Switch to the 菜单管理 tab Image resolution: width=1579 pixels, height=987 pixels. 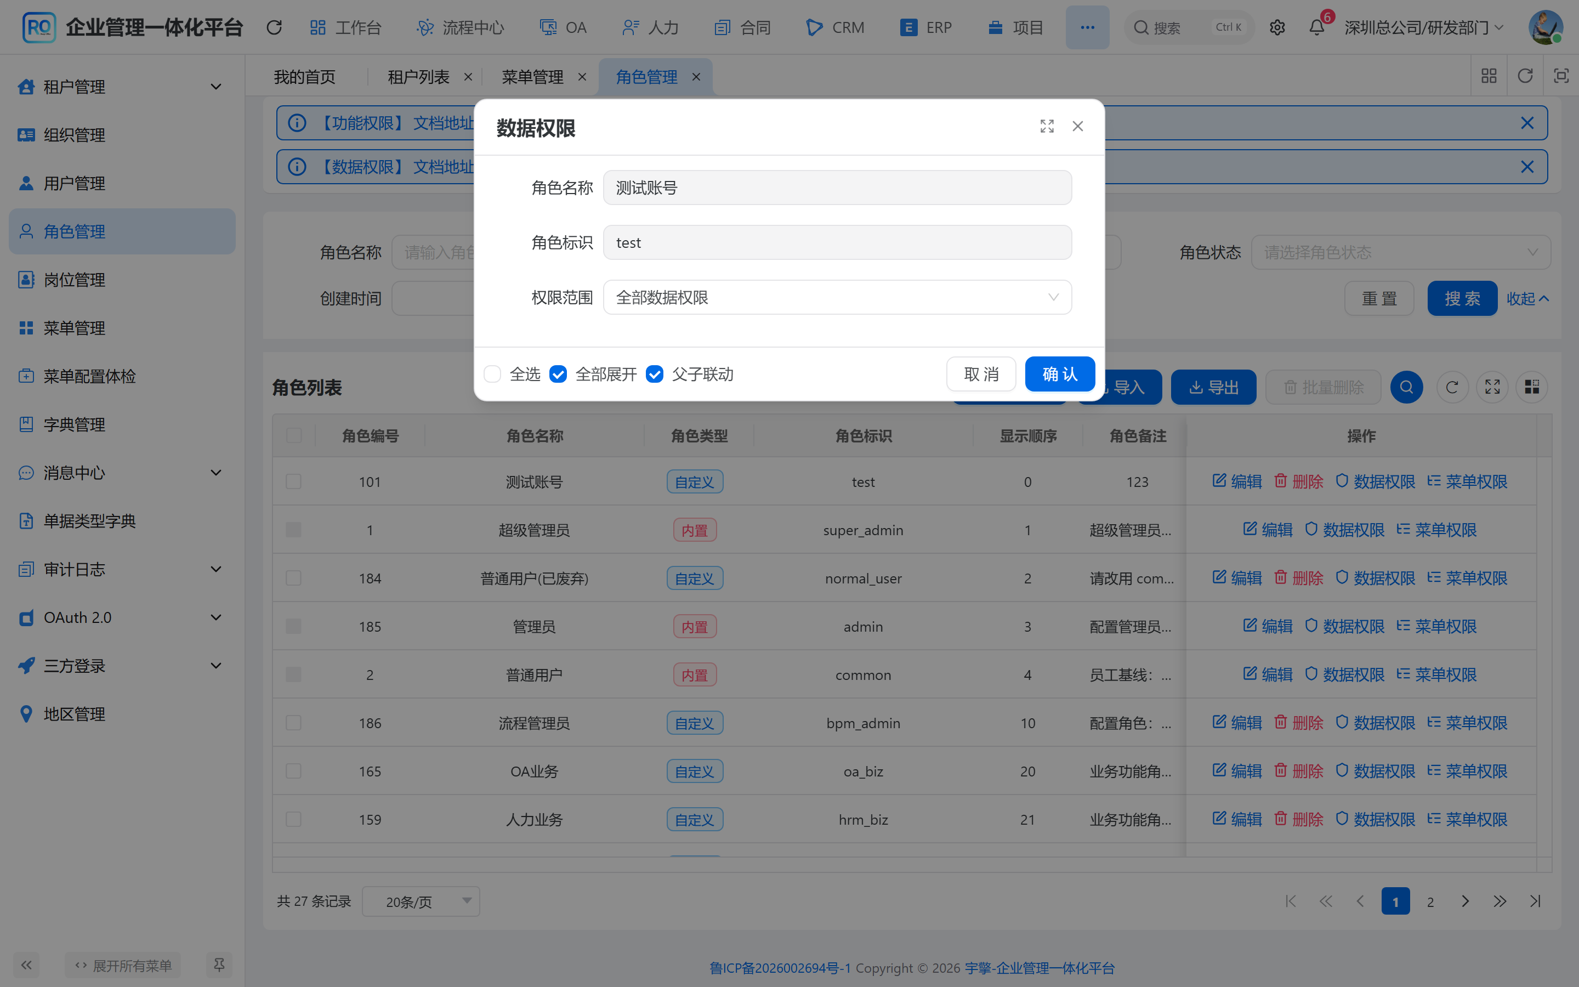tap(532, 77)
